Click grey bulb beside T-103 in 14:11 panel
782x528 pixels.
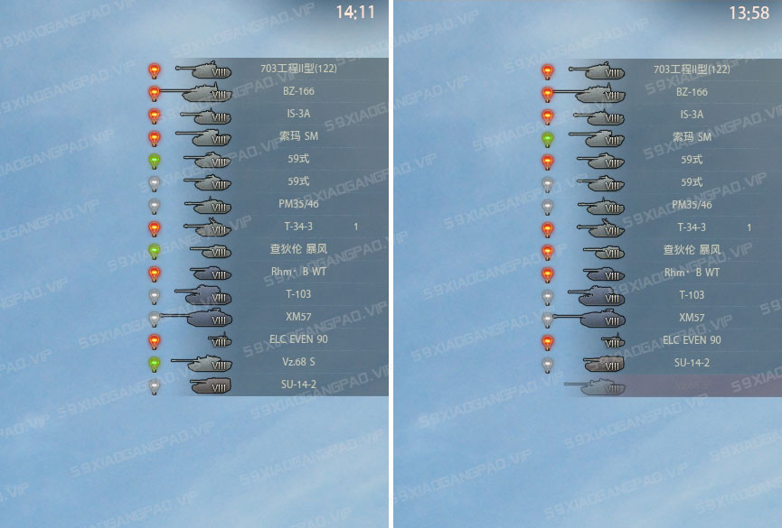coord(155,296)
